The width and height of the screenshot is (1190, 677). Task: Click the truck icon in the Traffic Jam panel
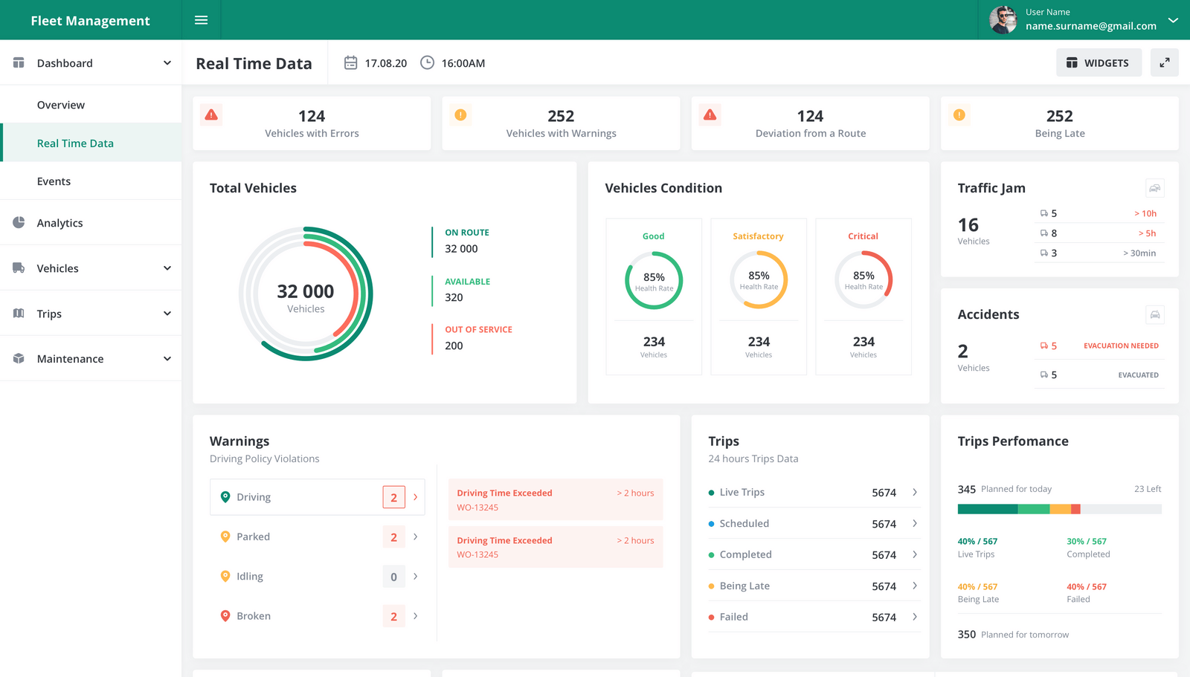click(x=1154, y=188)
